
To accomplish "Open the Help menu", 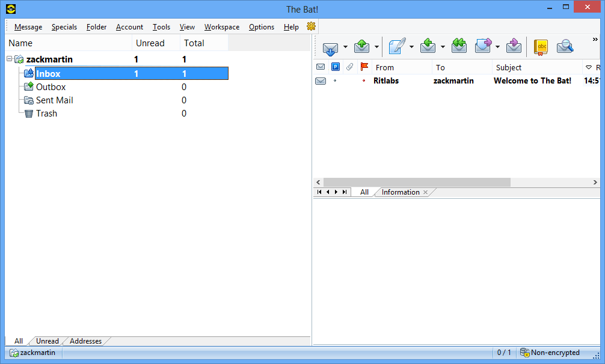I will [x=291, y=27].
